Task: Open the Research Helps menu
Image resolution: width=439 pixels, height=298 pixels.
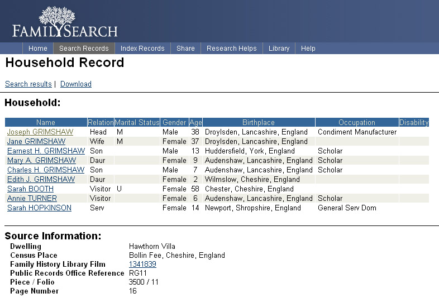Action: pos(231,49)
